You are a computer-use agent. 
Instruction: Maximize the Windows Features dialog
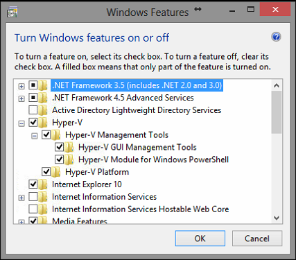[251, 10]
